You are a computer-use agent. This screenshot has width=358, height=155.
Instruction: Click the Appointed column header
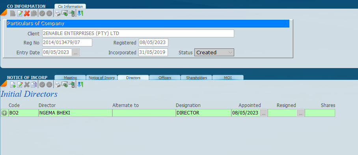click(x=250, y=105)
